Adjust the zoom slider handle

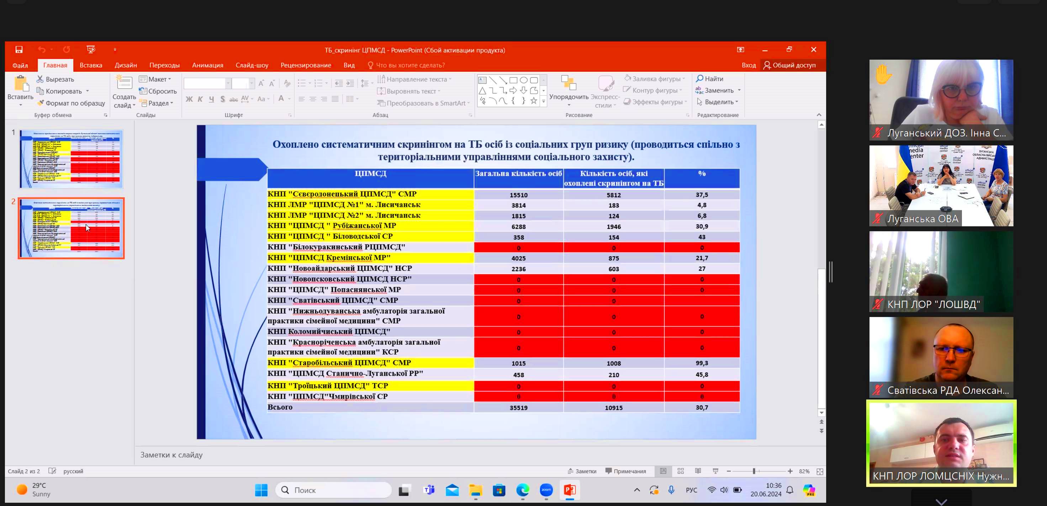754,471
